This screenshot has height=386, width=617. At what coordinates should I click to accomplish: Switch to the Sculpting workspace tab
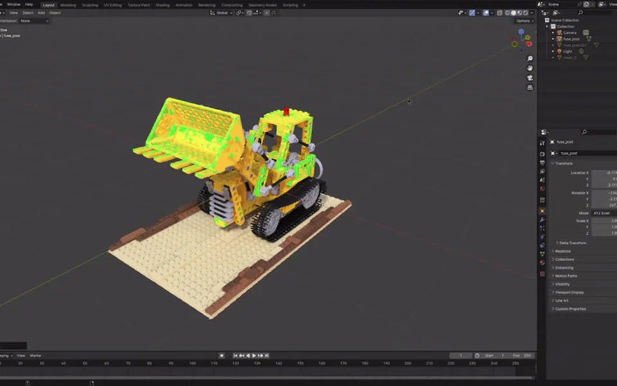click(x=90, y=5)
